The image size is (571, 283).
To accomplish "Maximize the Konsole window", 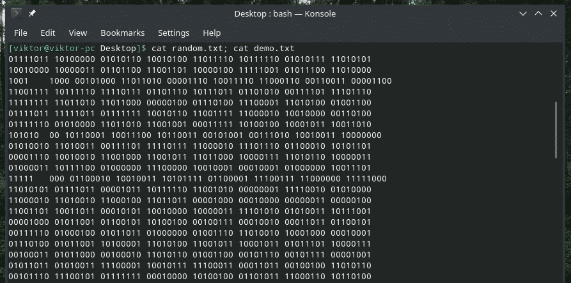I will pyautogui.click(x=538, y=13).
